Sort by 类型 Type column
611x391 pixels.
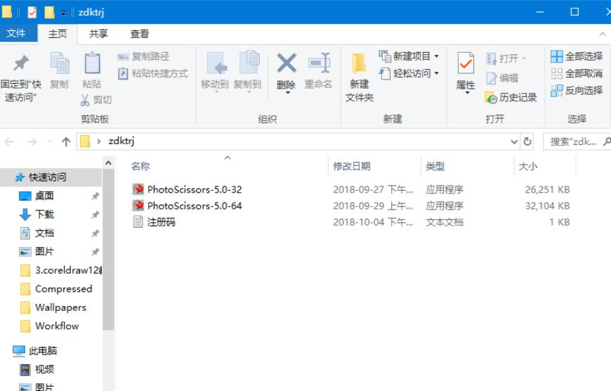(435, 166)
